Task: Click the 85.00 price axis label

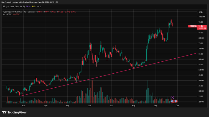Action: [x=201, y=33]
